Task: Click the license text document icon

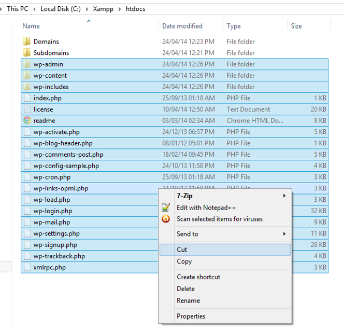Action: (x=27, y=109)
